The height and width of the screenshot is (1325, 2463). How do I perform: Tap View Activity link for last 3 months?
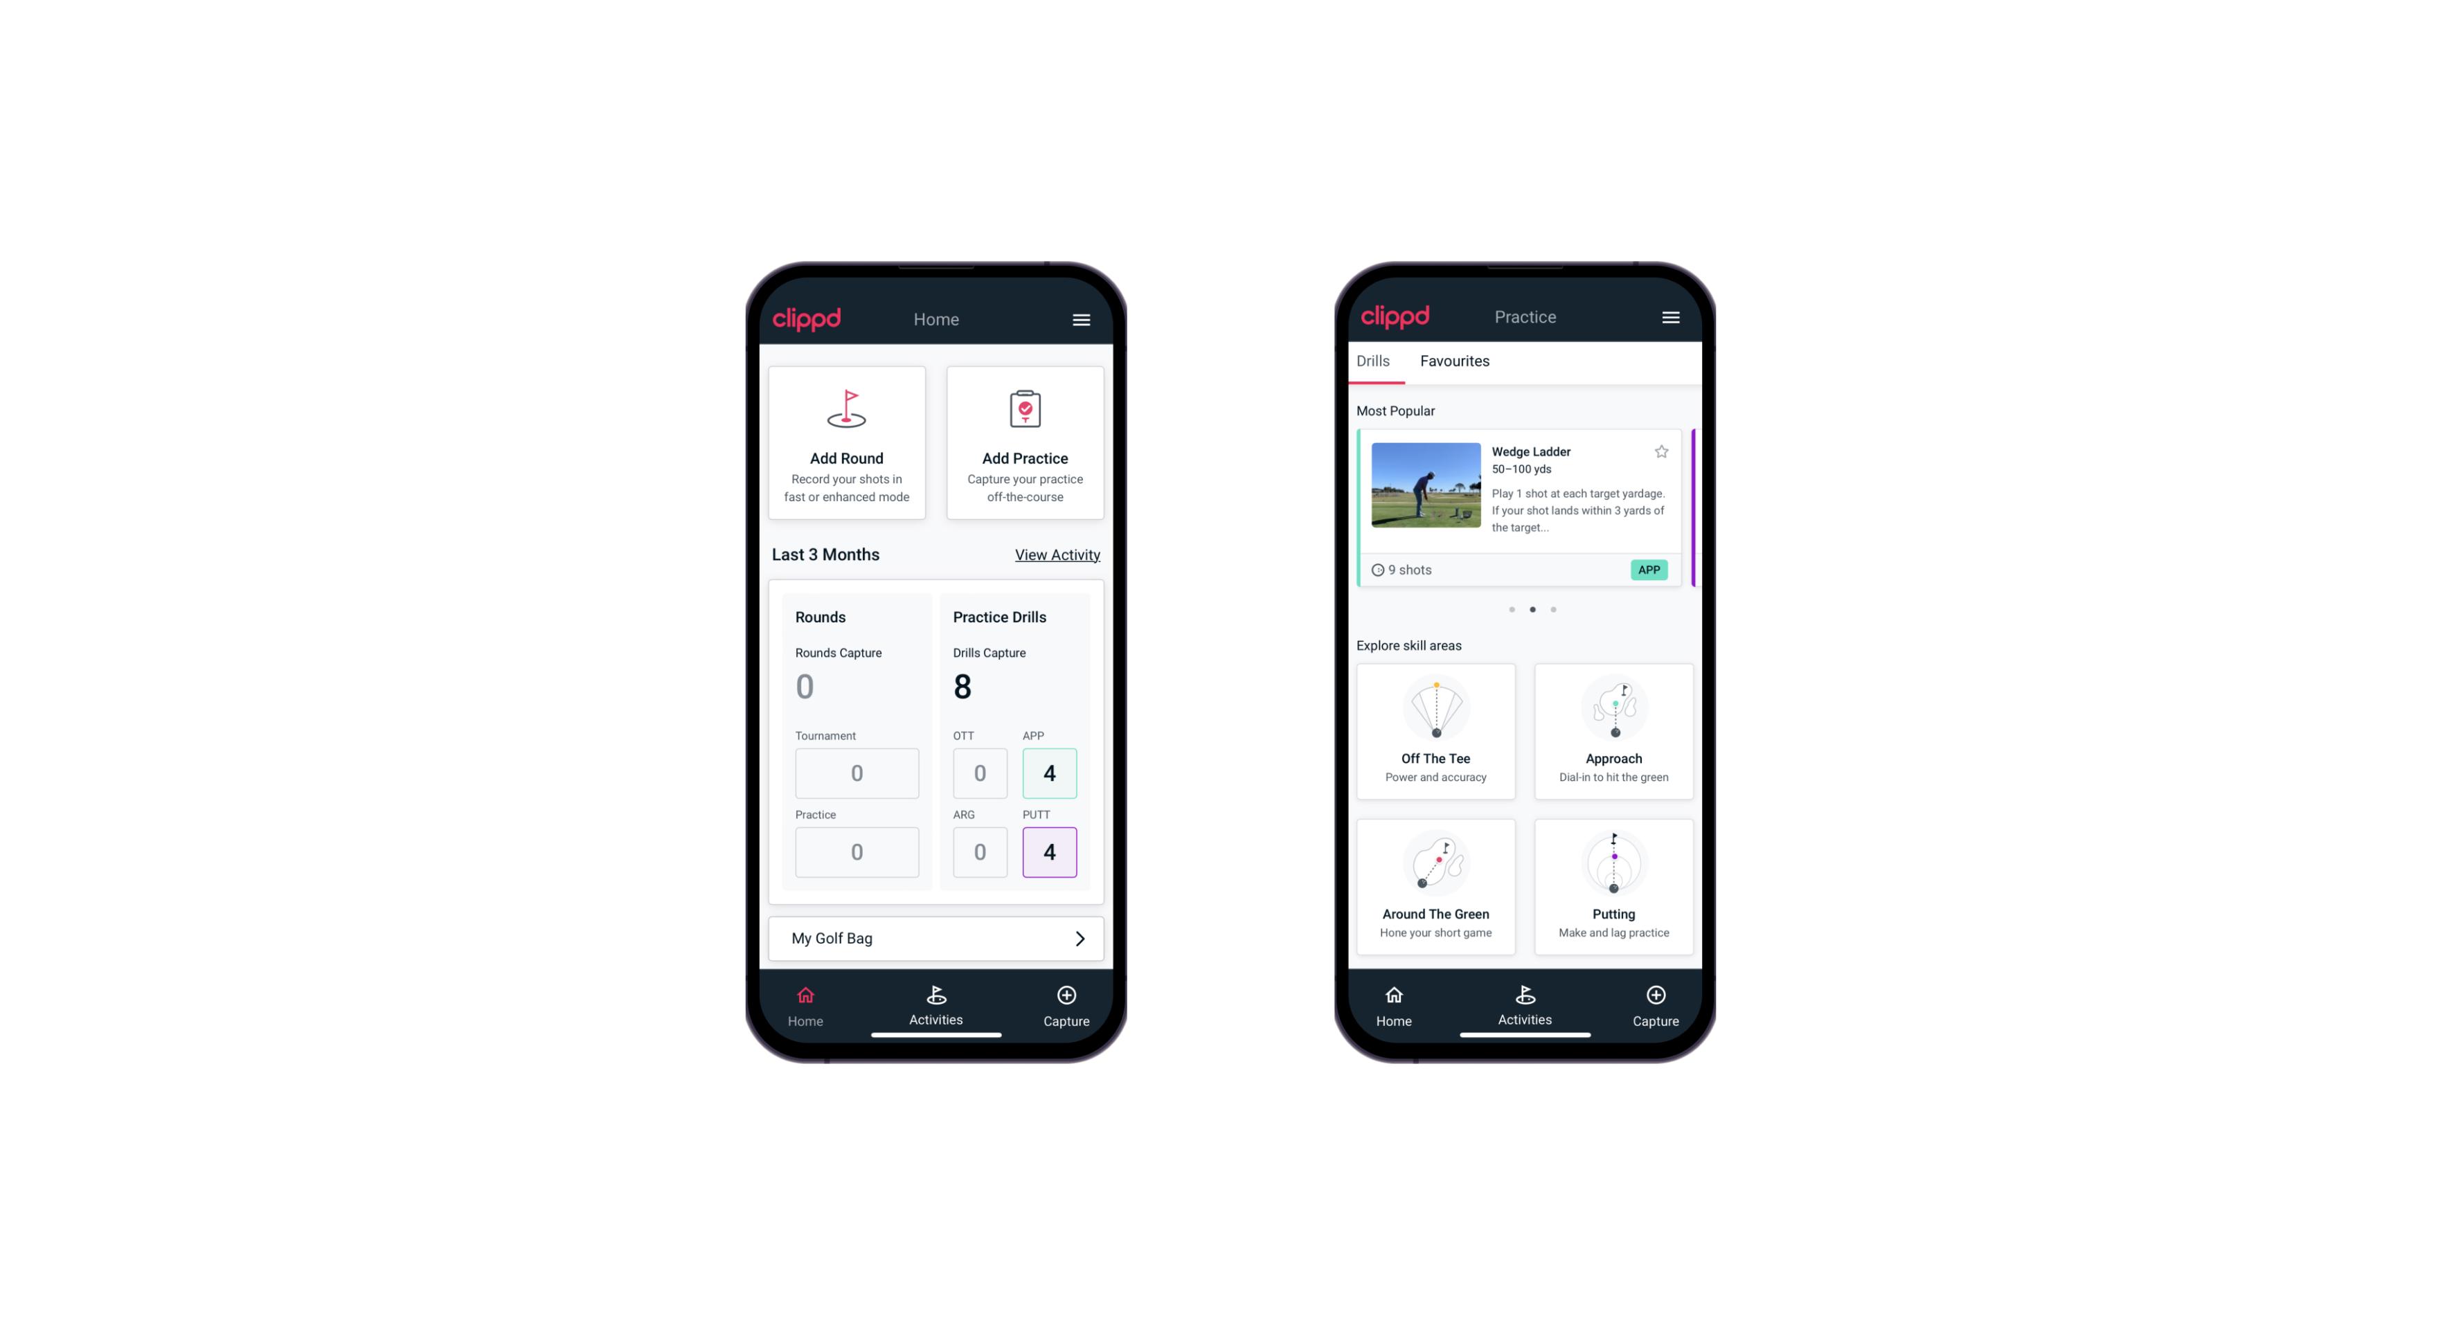(1056, 553)
